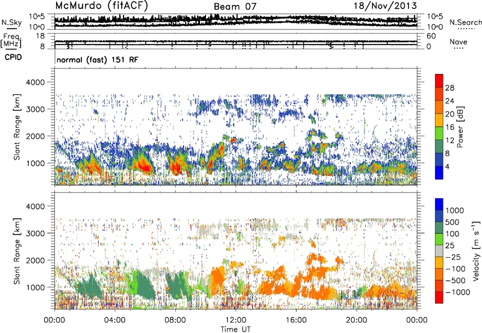Click the 'McMurdo (fitACF)' title text
The height and width of the screenshot is (333, 482).
(x=101, y=6)
